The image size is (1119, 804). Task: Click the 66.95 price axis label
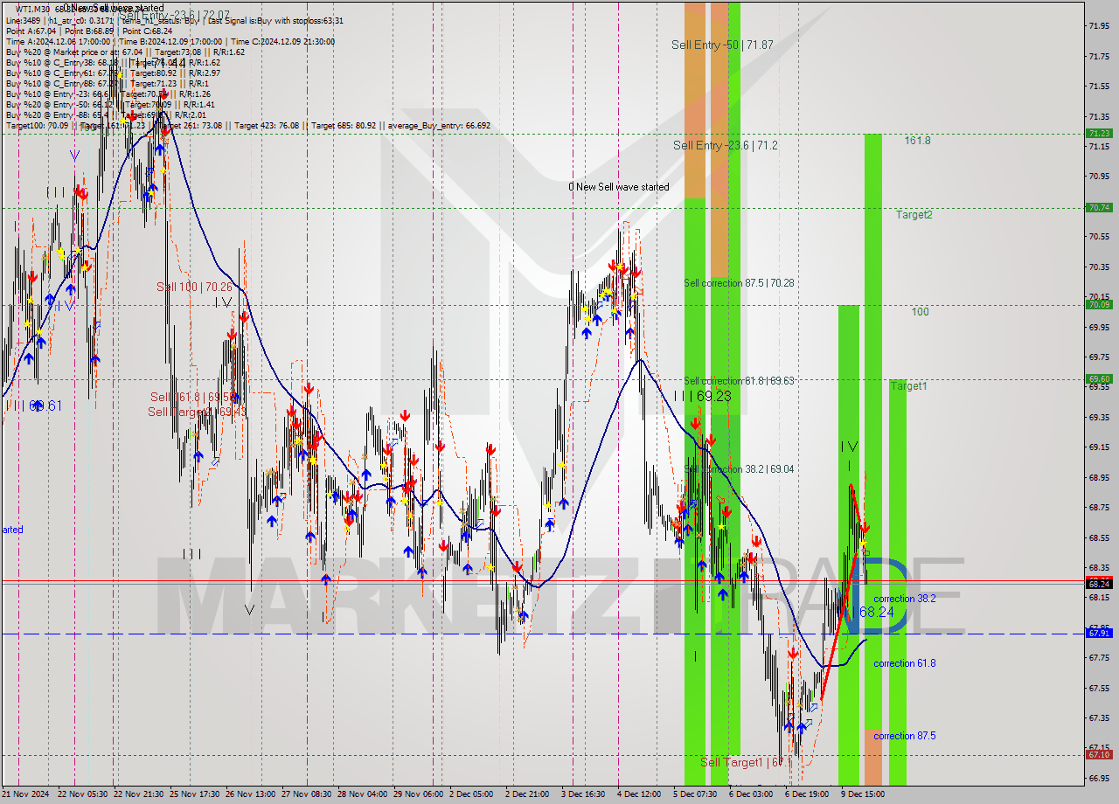click(1099, 778)
